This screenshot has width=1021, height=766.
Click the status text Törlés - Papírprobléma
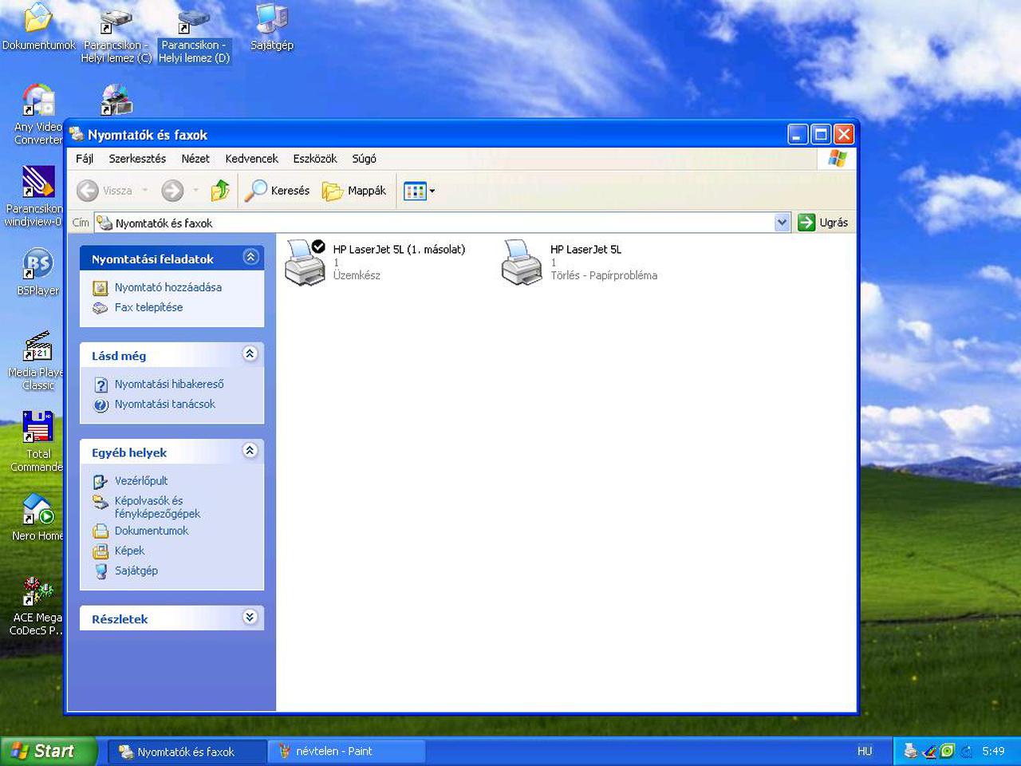click(604, 275)
